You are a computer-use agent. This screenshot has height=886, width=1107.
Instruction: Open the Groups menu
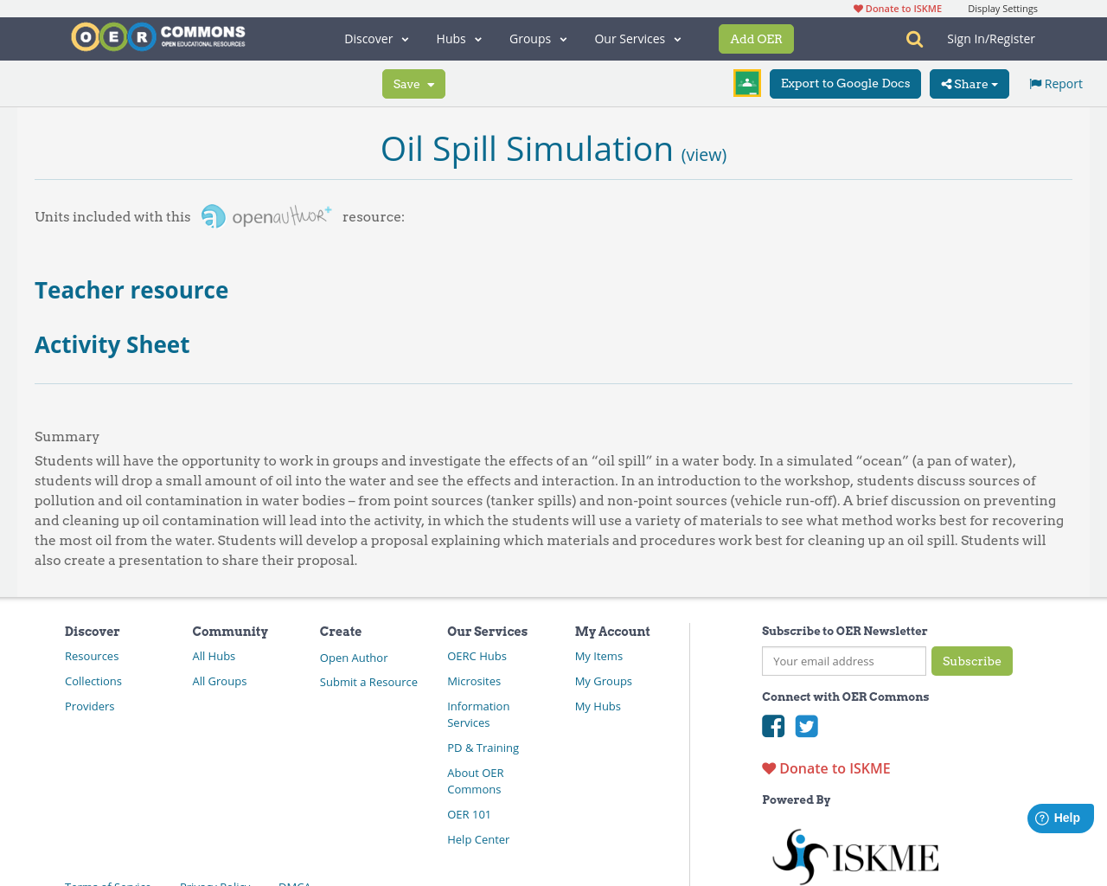click(x=538, y=38)
